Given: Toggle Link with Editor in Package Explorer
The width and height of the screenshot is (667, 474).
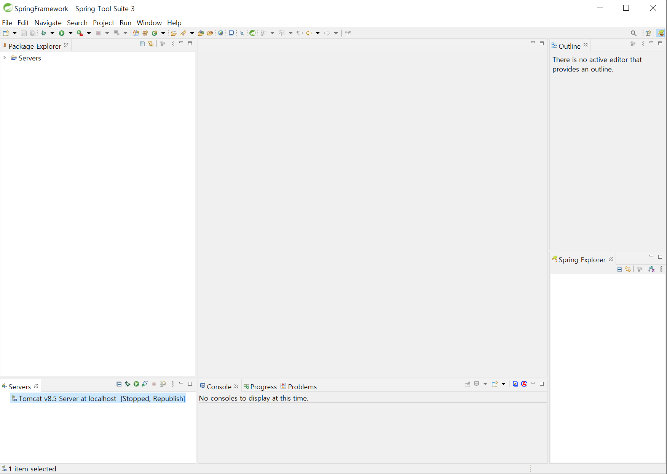Looking at the screenshot, I should [151, 44].
